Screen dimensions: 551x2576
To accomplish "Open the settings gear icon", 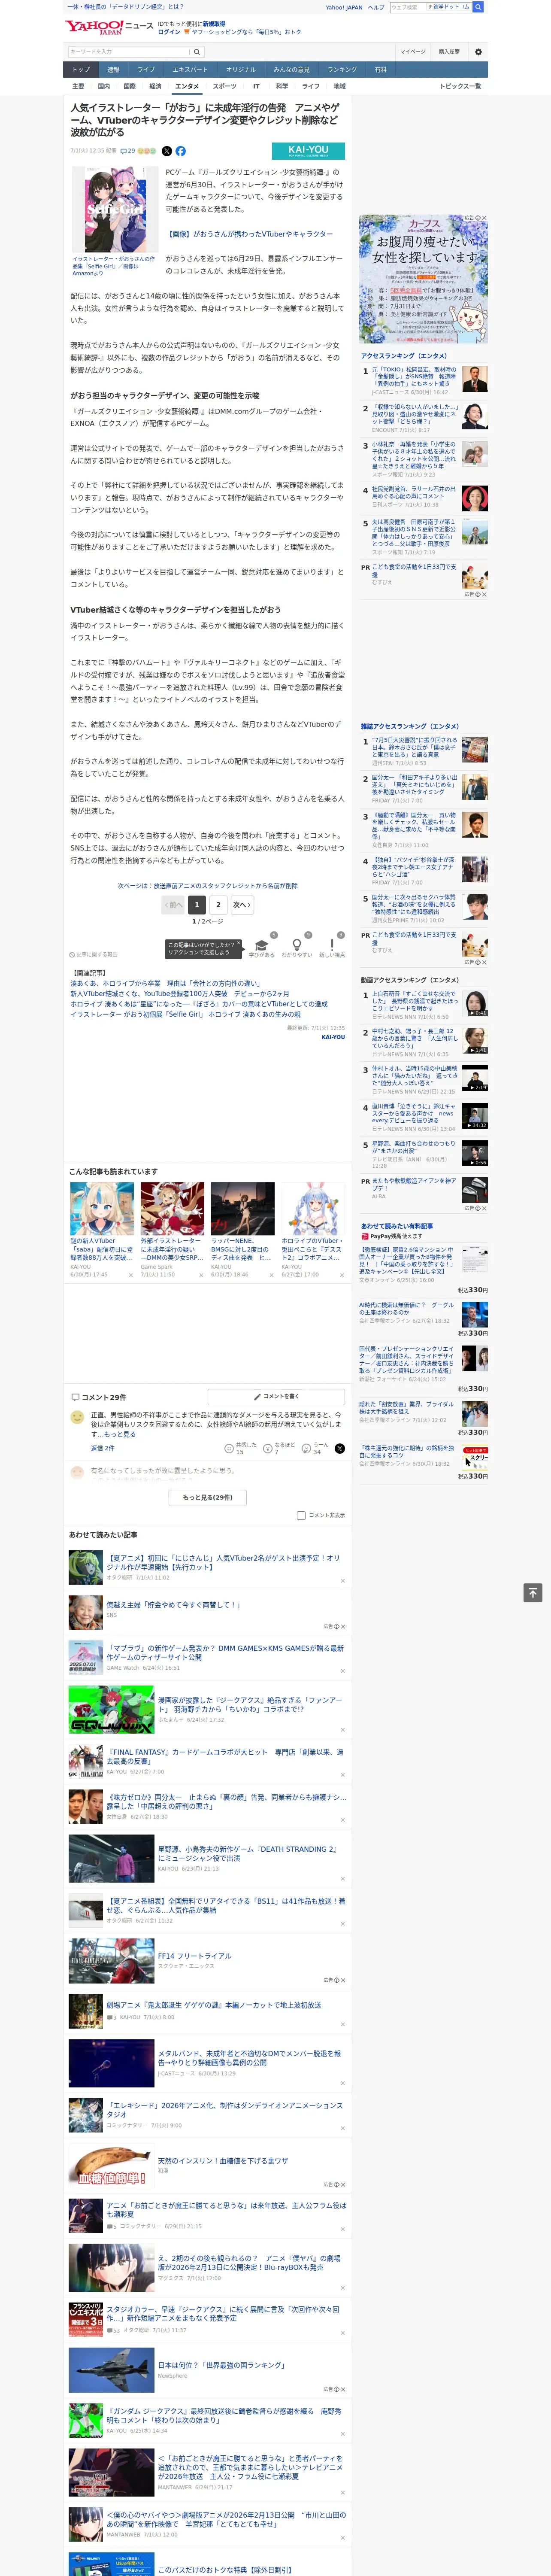I will click(477, 51).
